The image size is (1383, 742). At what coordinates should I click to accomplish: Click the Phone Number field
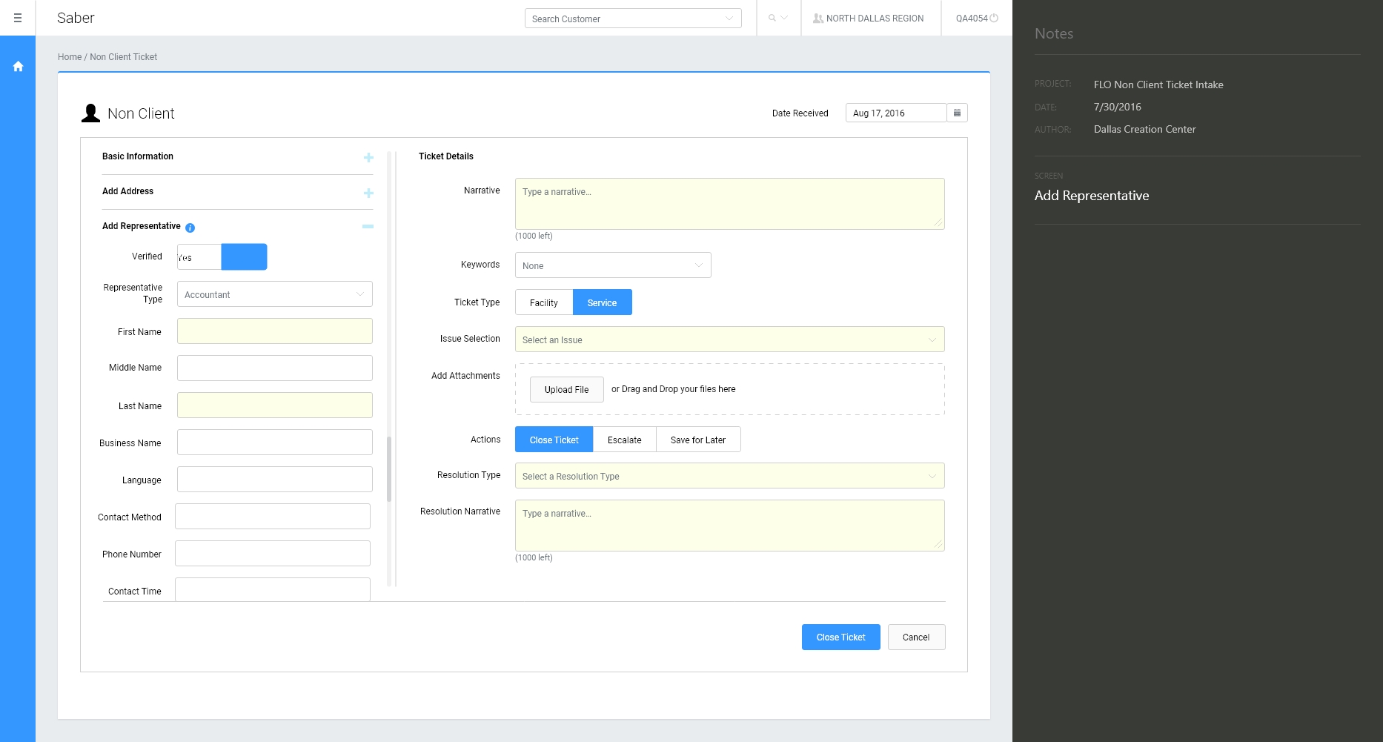(x=273, y=554)
